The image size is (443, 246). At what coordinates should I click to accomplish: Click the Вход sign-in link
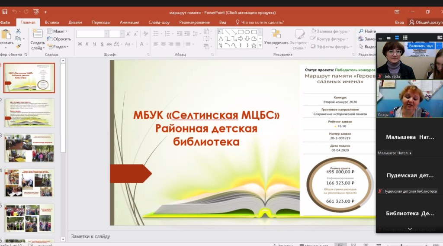point(399,23)
